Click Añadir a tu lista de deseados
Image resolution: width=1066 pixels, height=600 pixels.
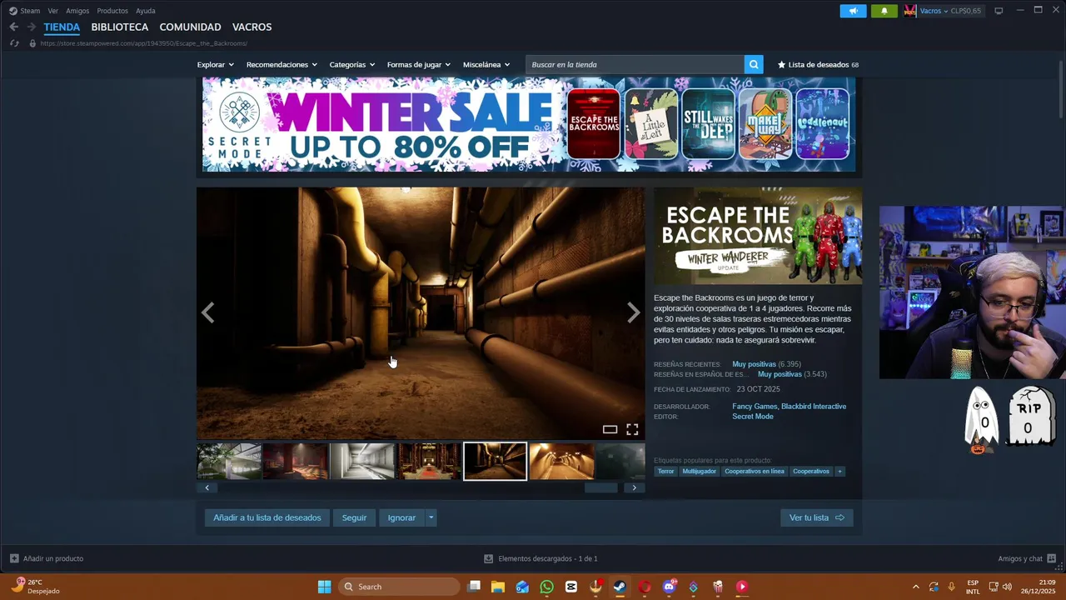coord(267,517)
